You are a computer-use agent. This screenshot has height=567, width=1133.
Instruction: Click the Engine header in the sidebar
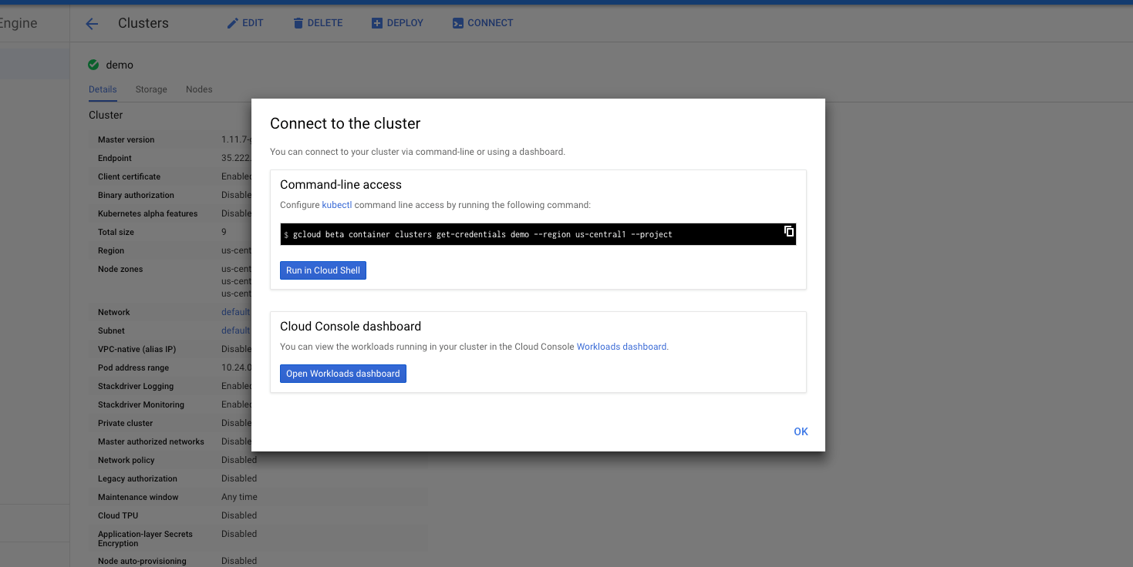pyautogui.click(x=19, y=23)
